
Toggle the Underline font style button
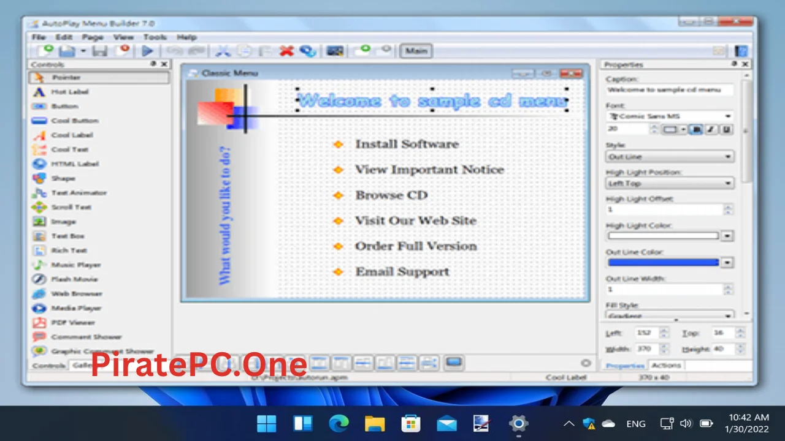coord(727,129)
